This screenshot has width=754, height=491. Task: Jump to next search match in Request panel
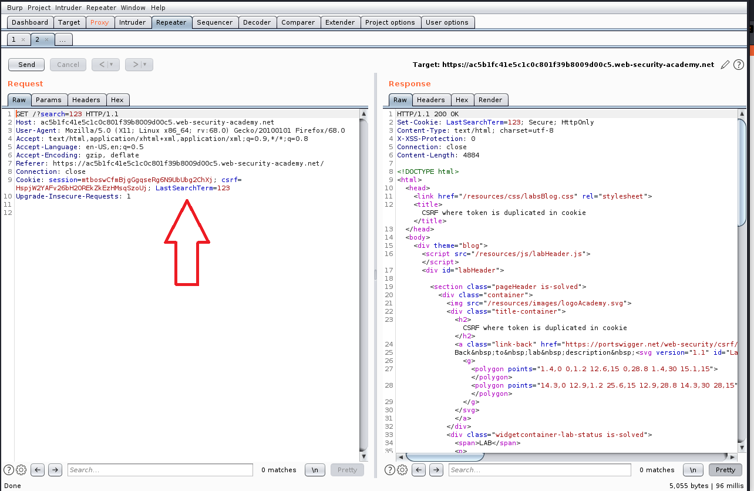(55, 470)
